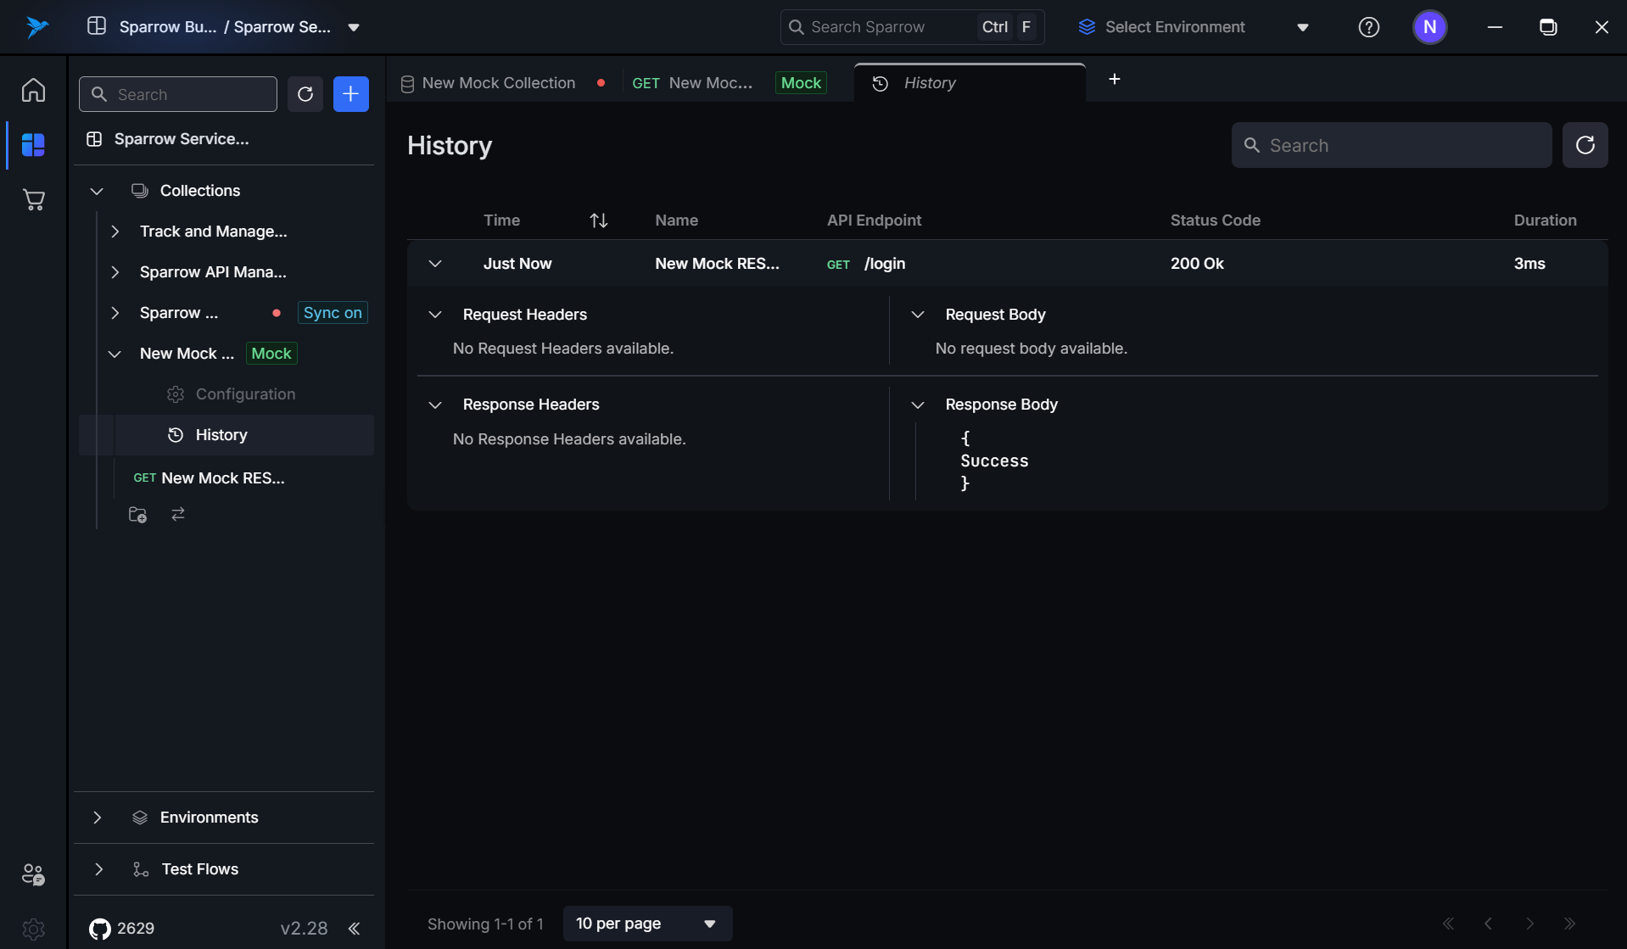
Task: Collapse the Response Body section
Action: coord(918,405)
